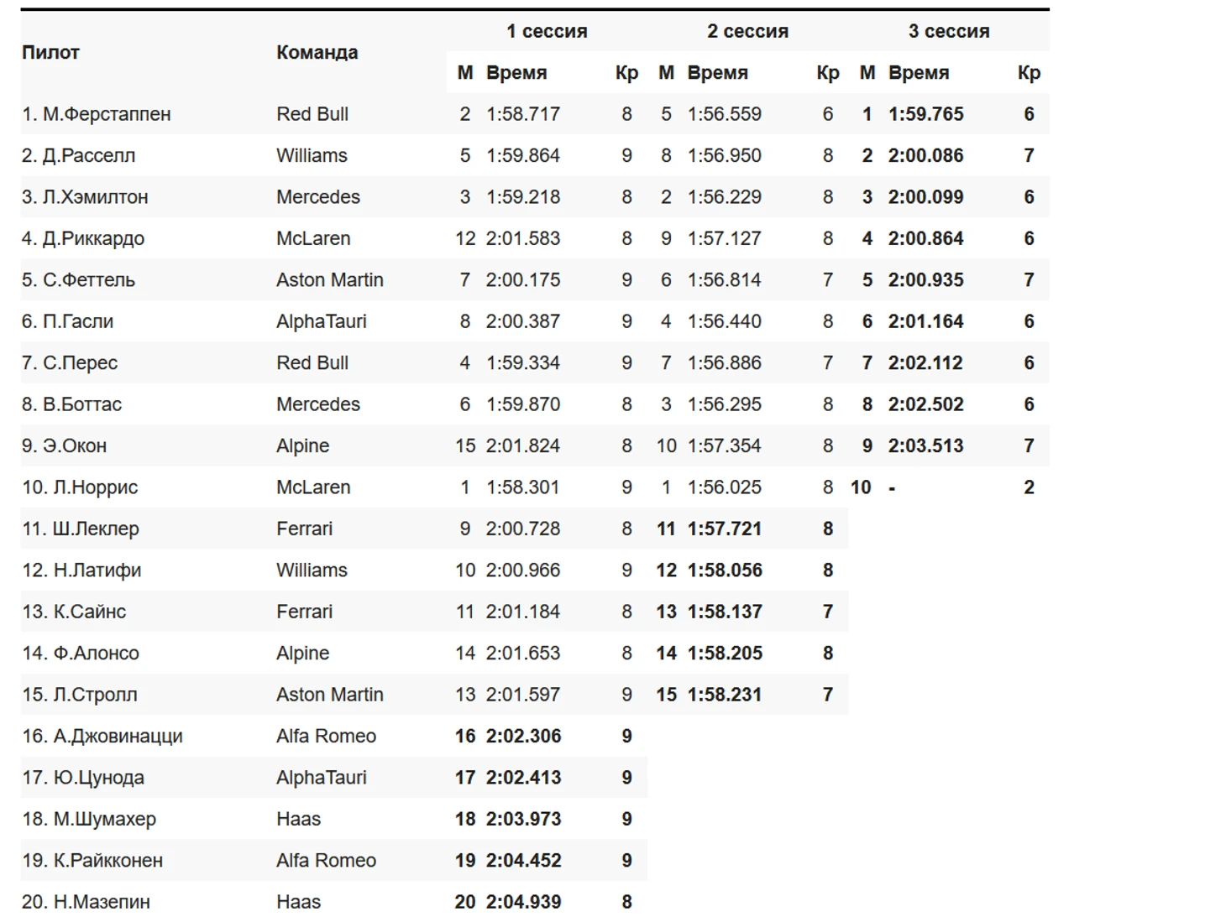This screenshot has height=922, width=1226.
Task: Click Л.Хэмилтон in the driver list
Action: [95, 197]
